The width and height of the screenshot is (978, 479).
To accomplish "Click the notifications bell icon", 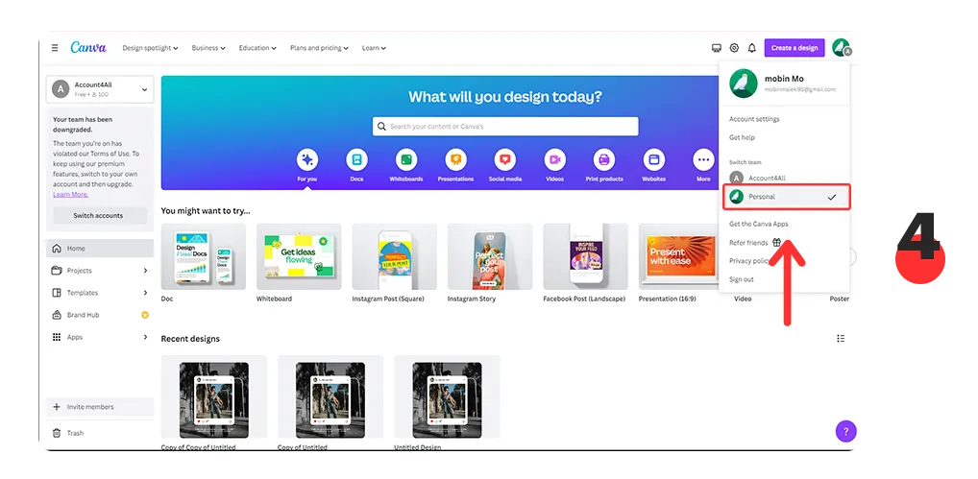I will pyautogui.click(x=751, y=48).
